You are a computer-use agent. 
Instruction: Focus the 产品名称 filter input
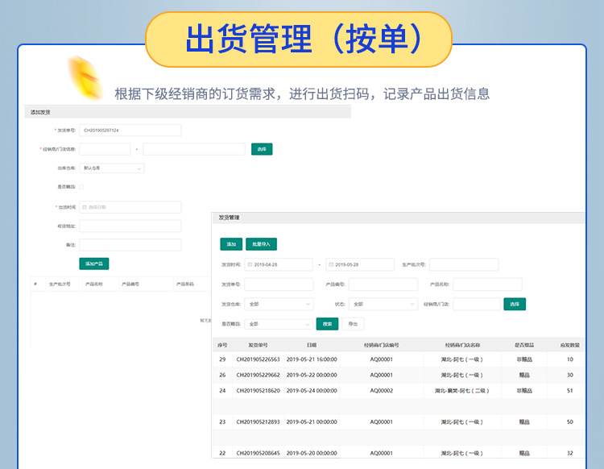coord(487,284)
